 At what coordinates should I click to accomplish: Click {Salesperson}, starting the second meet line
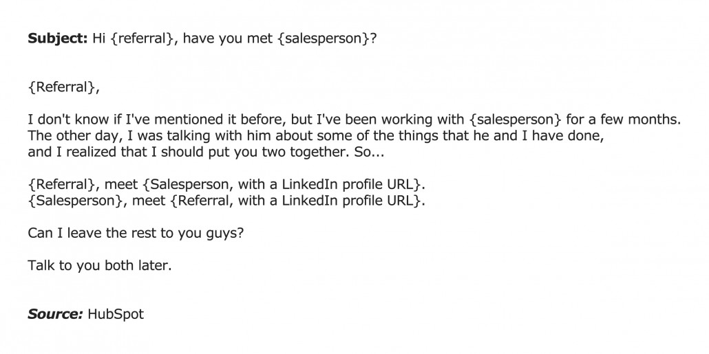(78, 201)
